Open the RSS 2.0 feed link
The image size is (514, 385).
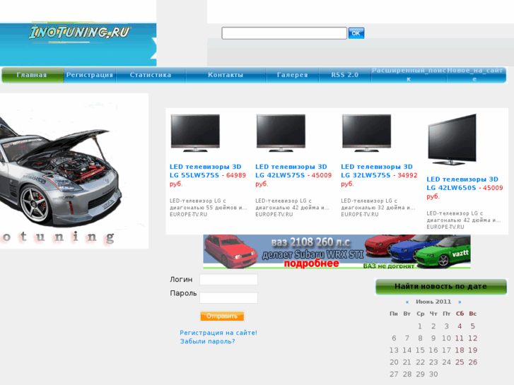click(345, 75)
